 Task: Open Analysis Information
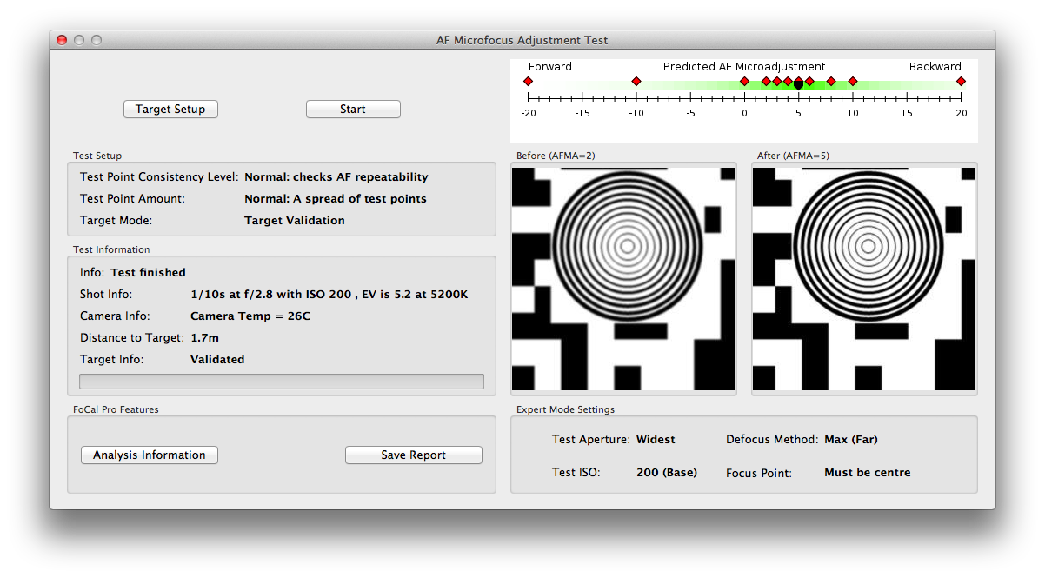coord(150,455)
